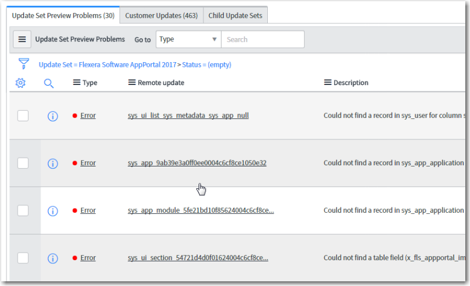This screenshot has height=286, width=470.
Task: Click into the Search text field
Action: [263, 39]
